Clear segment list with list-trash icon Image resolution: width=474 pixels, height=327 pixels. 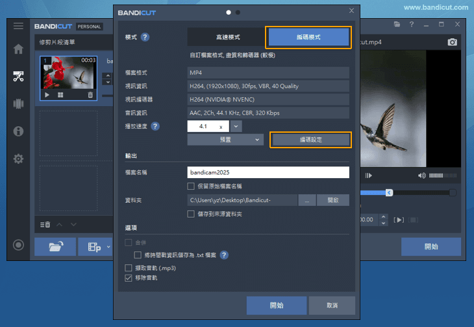click(x=45, y=225)
